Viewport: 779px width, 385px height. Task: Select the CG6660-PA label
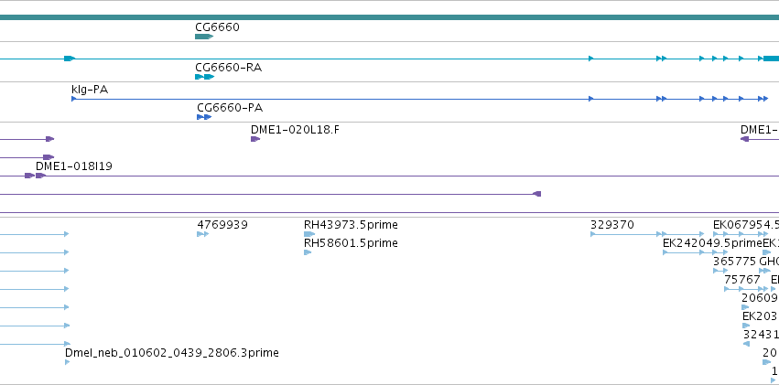(230, 108)
